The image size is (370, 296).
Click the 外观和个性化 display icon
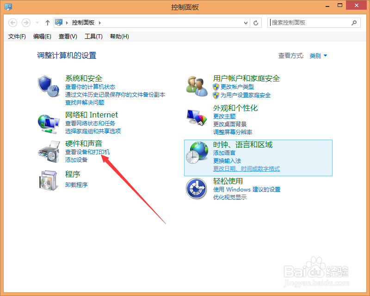[197, 117]
